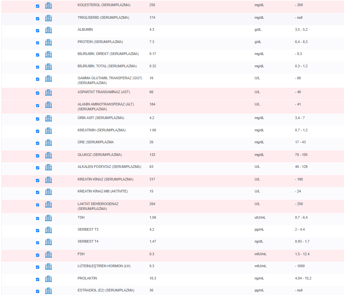This screenshot has width=344, height=295.
Task: Toggle the checkbox for ASPARTAT TRANSAMİNAZ (AST)
Action: coord(38,93)
